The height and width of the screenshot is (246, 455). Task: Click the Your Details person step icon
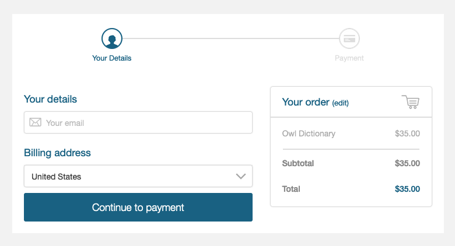pos(112,39)
